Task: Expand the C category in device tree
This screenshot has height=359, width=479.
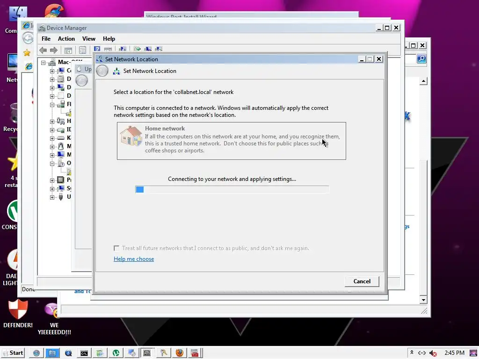Action: coord(52,71)
